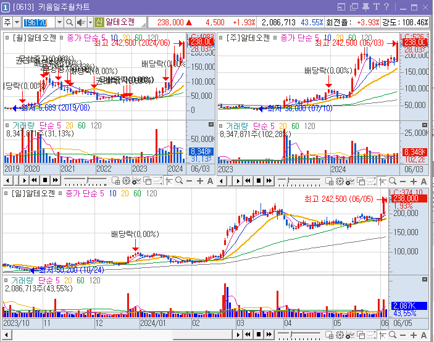Fast-forward the weekly chart replay

pyautogui.click(x=269, y=181)
